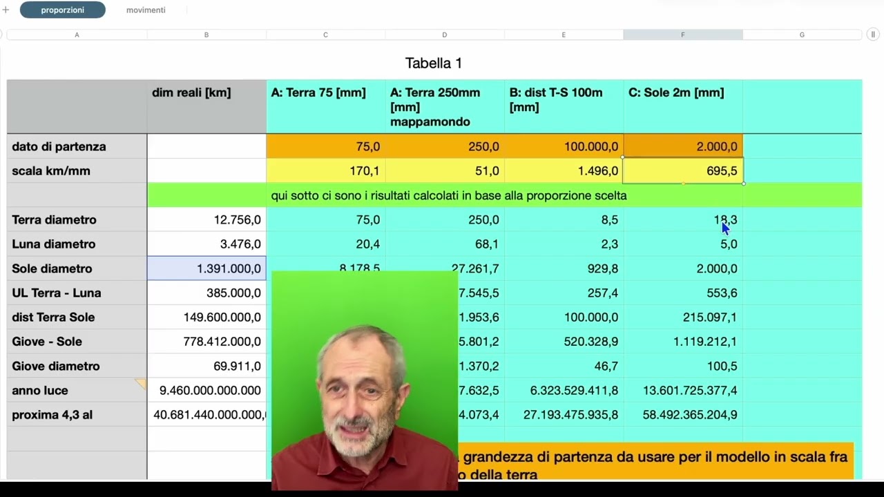Select cell 6.323.529.411,8 in anno luce row

[x=564, y=390]
